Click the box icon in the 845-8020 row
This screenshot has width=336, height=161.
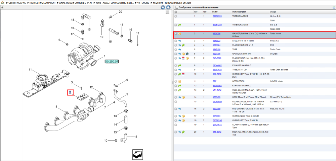(187, 58)
